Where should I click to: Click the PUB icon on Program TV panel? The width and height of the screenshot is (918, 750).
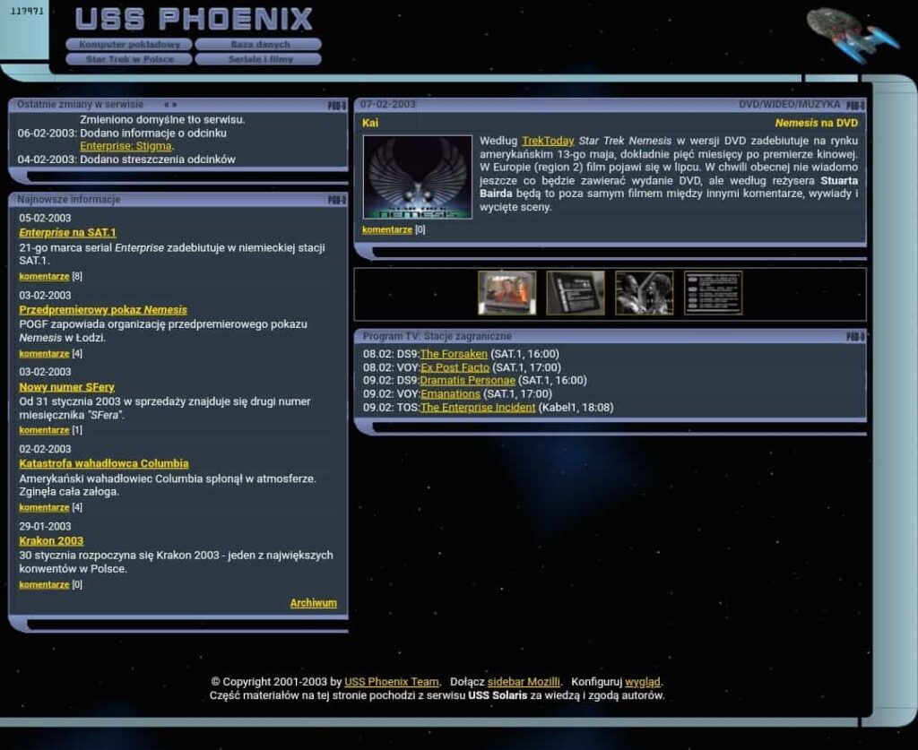point(855,337)
